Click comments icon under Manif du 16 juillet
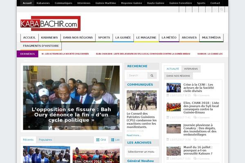The width and height of the screenshot is (245, 163). (195, 159)
